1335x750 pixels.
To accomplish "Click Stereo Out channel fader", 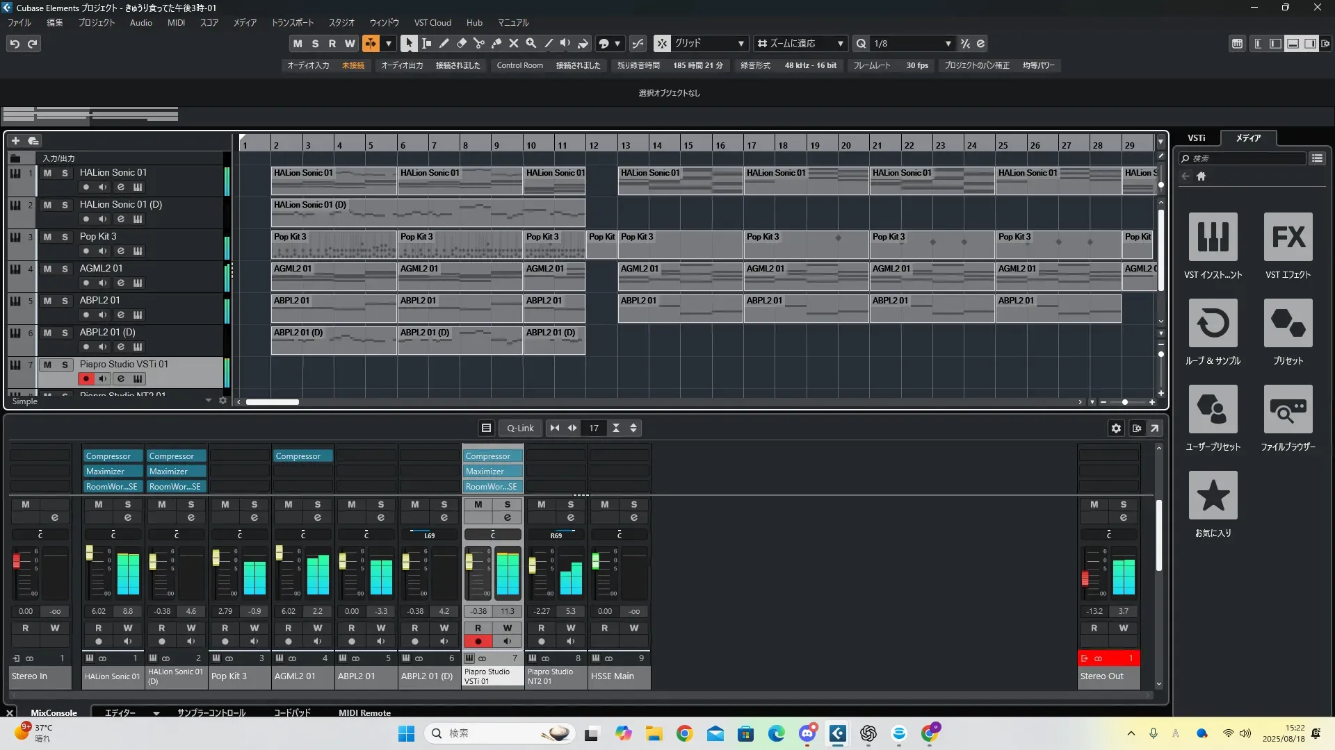I will click(1085, 578).
